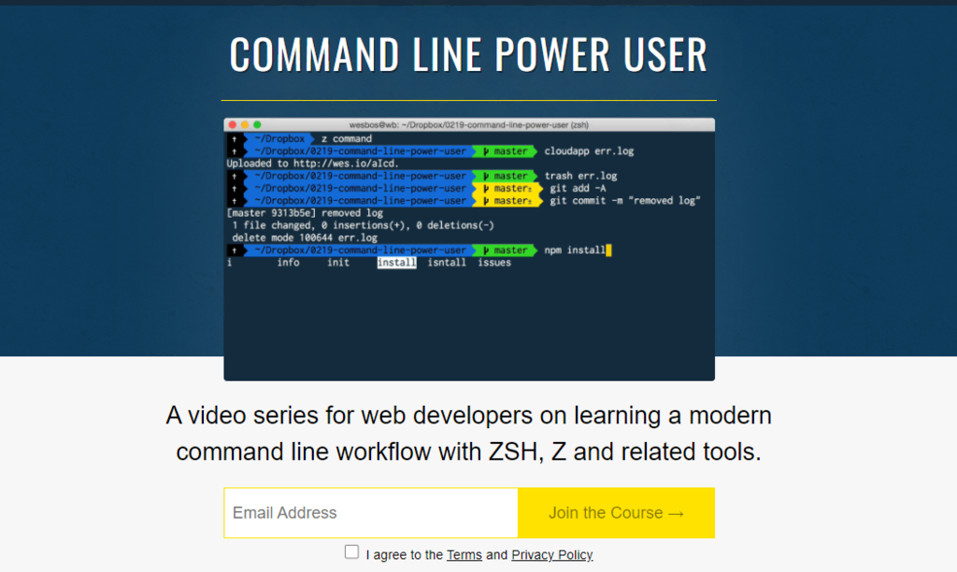Check the I agree to the Terms checkbox
The image size is (957, 572).
click(351, 551)
